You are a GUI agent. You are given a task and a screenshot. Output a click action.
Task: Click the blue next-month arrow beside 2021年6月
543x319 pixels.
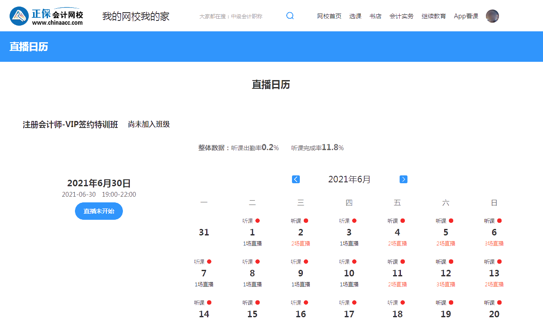click(403, 179)
